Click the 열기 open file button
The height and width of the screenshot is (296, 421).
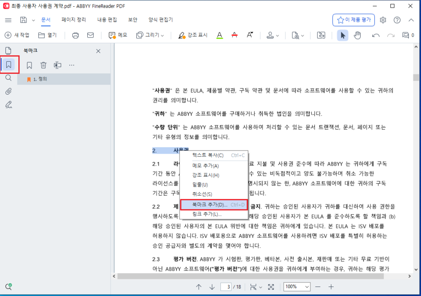[48, 35]
